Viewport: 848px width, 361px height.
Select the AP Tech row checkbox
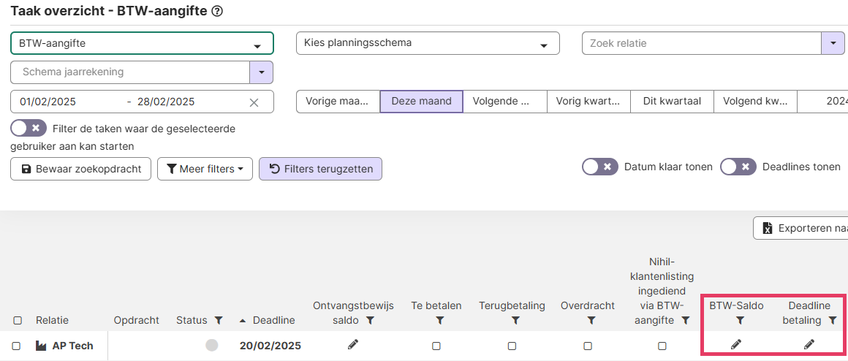point(17,346)
